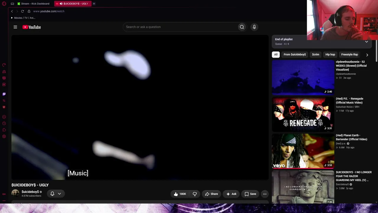378x213 pixels.
Task: Click the youtube.com/watch address bar
Action: 49,11
